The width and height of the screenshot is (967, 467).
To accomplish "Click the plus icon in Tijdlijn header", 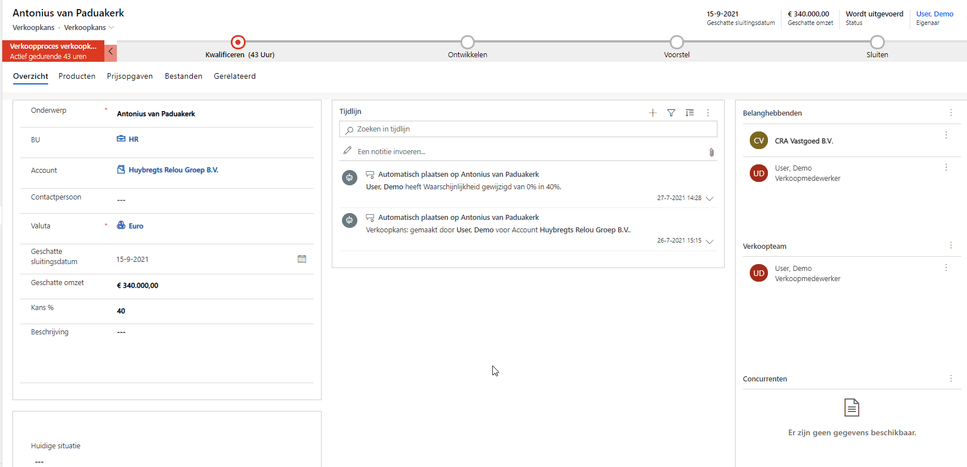I will point(653,113).
